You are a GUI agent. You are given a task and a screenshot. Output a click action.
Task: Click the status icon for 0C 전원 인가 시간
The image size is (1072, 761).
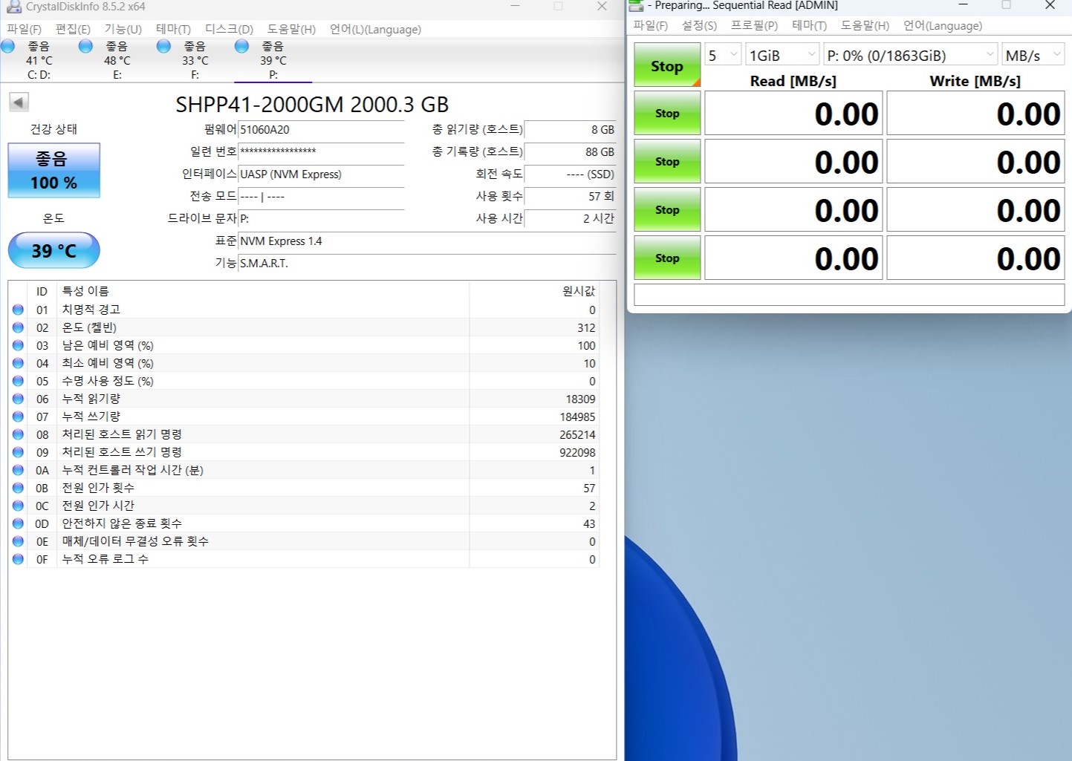pyautogui.click(x=18, y=506)
